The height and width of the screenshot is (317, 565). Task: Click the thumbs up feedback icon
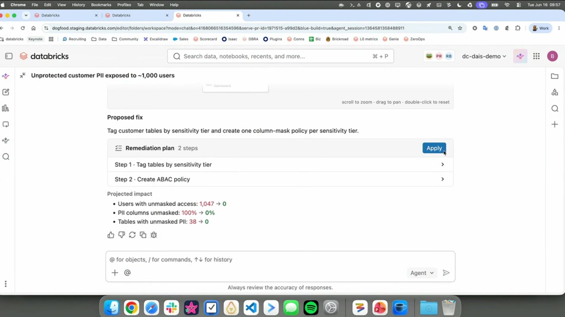coord(111,235)
